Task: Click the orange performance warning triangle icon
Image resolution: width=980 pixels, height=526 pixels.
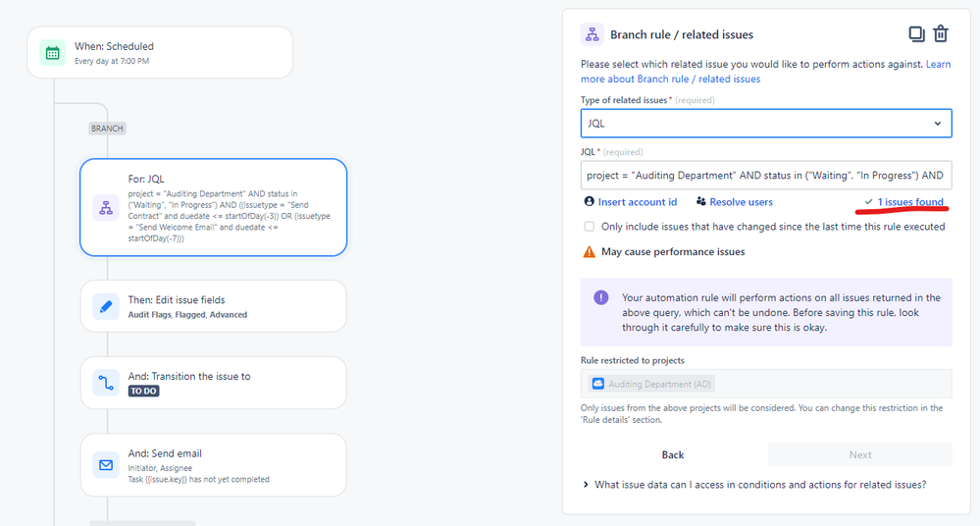Action: click(x=589, y=252)
